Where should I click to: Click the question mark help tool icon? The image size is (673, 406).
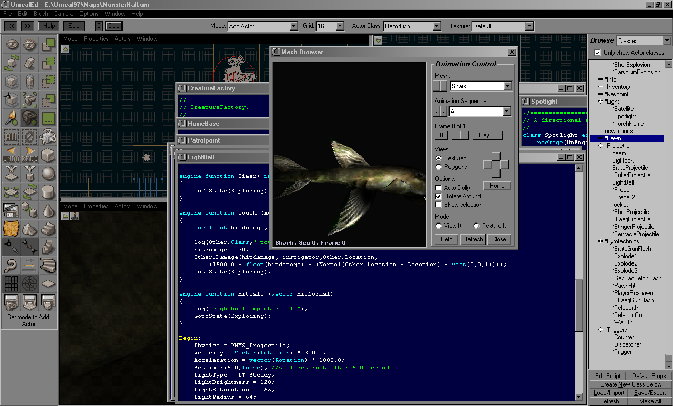12,266
